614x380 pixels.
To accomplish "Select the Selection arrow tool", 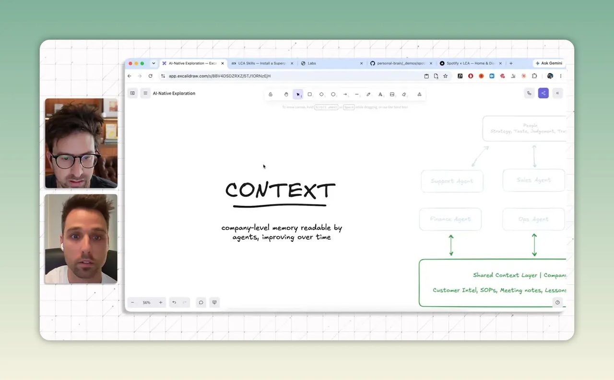I will tap(298, 95).
